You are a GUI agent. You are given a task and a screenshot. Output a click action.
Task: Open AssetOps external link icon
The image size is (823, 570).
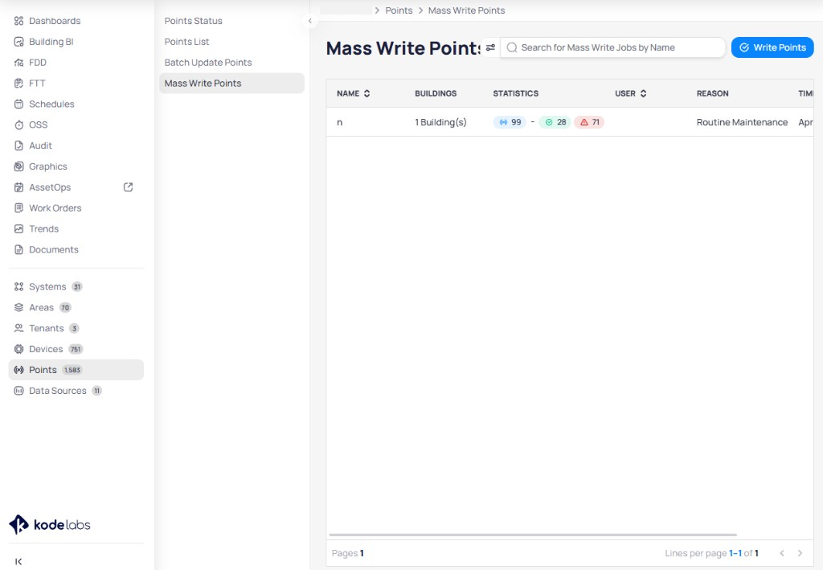pyautogui.click(x=128, y=187)
